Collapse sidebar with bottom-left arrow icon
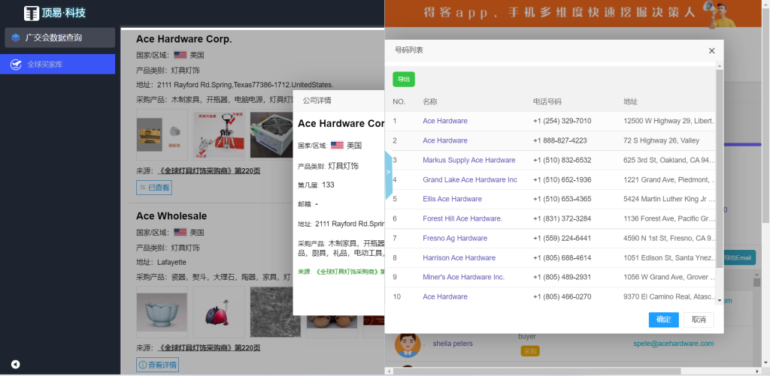 point(15,365)
